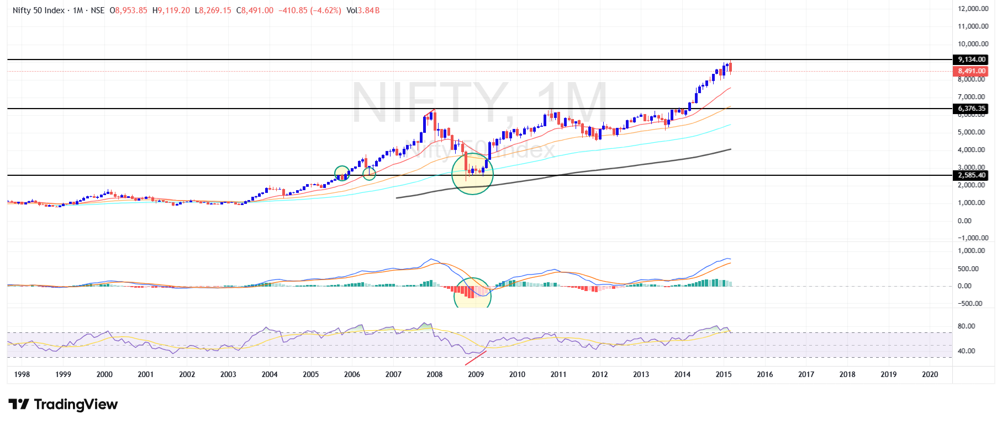Image resolution: width=1002 pixels, height=425 pixels.
Task: Click the Vol 3.84B volume reading
Action: [x=363, y=10]
